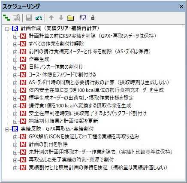The width and height of the screenshot is (187, 183).
Task: Click the red M icon of 前回の携行食補充オーダーと作業を削除
Action: (23, 52)
